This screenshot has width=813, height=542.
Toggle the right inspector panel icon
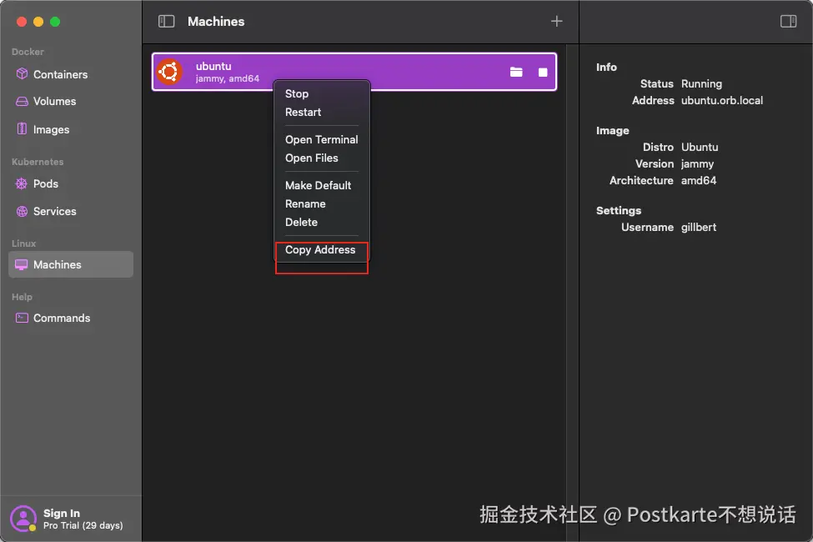788,22
